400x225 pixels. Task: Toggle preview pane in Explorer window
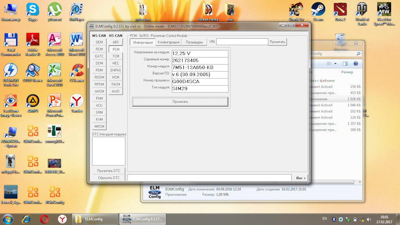pos(345,63)
